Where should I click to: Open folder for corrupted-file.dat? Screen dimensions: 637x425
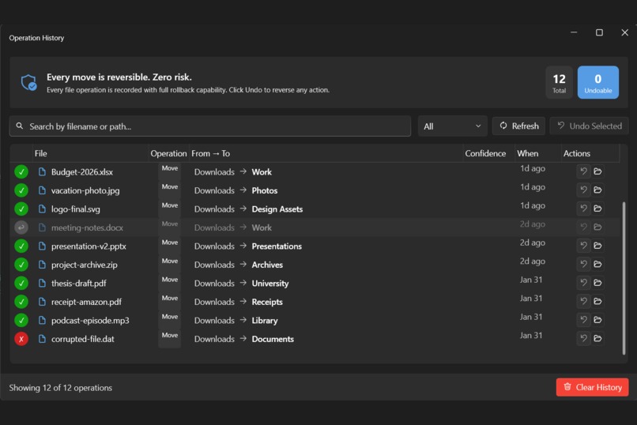coord(597,339)
